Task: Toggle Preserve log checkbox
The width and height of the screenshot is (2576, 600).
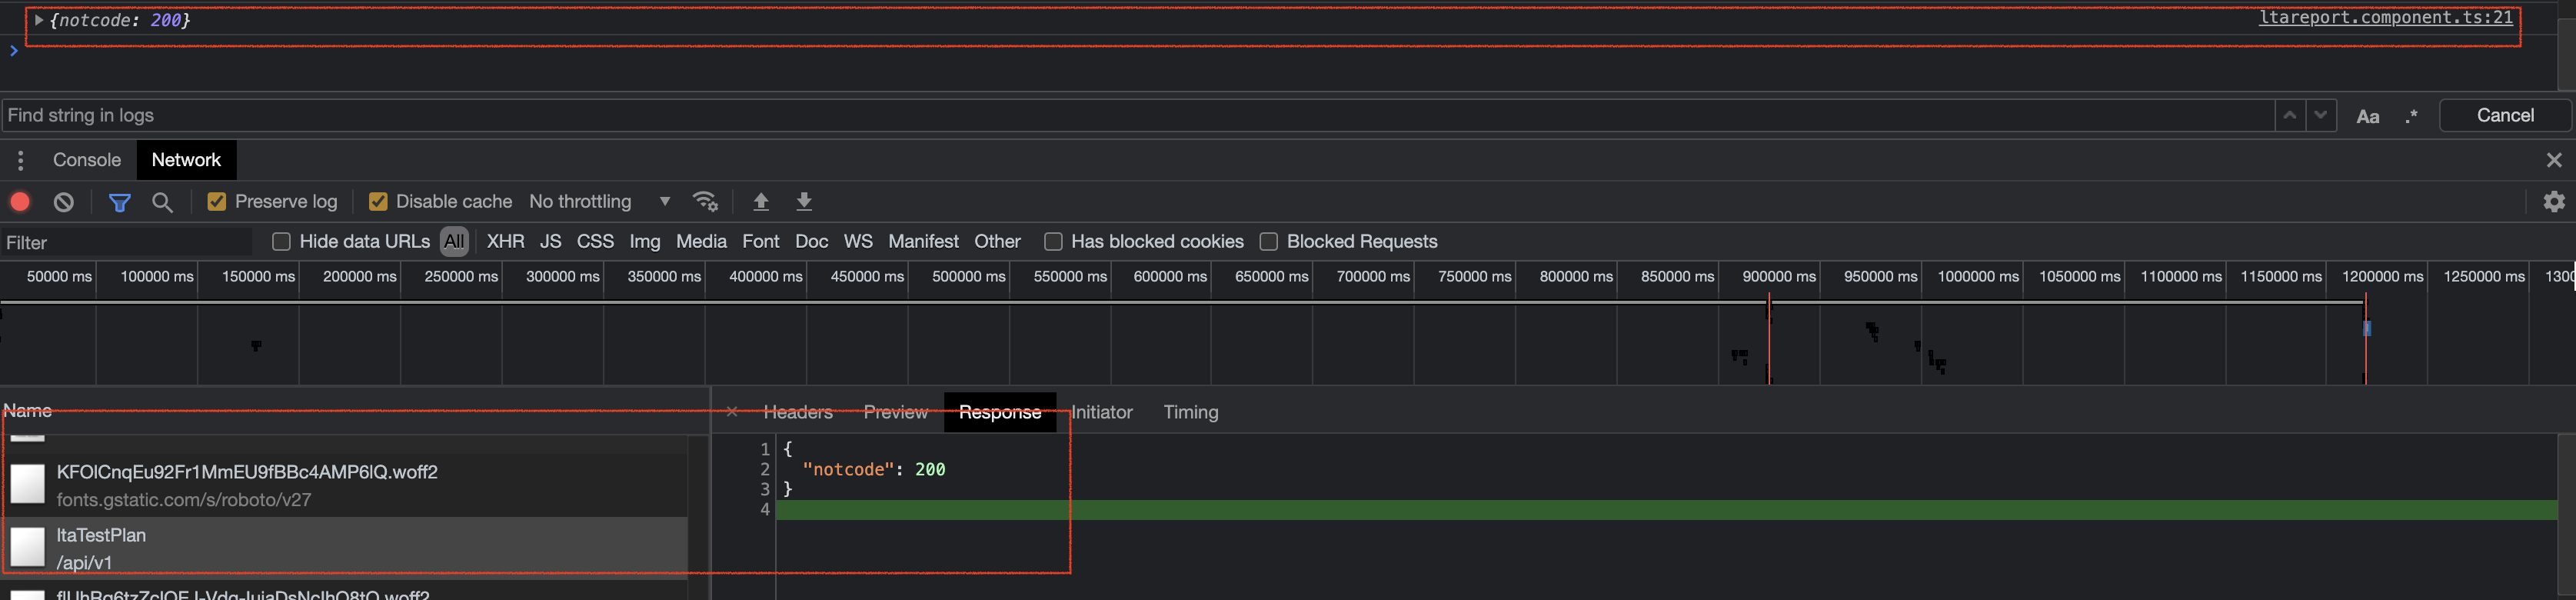Action: click(x=216, y=202)
